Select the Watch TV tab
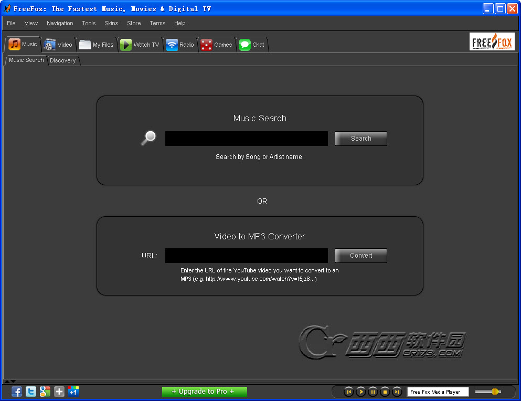This screenshot has height=401, width=521. point(140,45)
